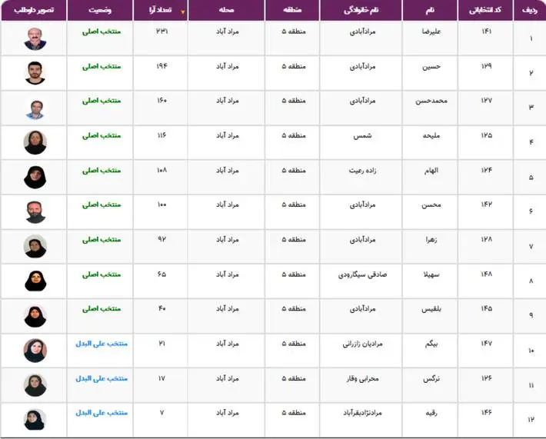Click the vote count ۱۶۰

point(162,101)
